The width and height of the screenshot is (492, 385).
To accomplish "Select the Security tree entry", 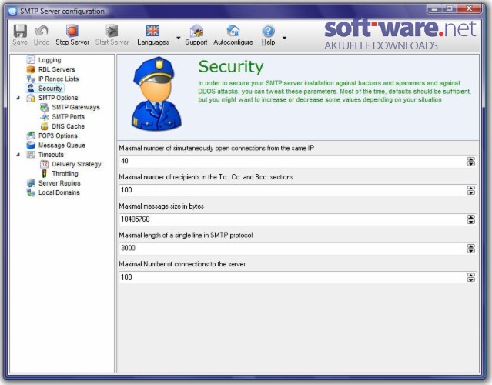I will tap(50, 89).
